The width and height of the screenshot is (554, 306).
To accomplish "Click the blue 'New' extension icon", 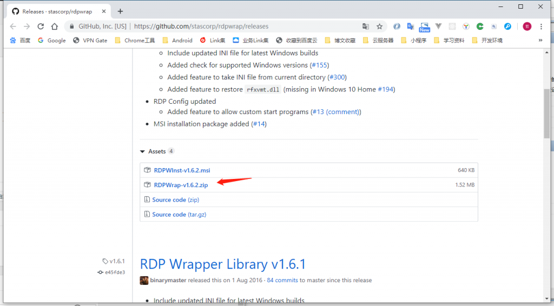I will (424, 27).
